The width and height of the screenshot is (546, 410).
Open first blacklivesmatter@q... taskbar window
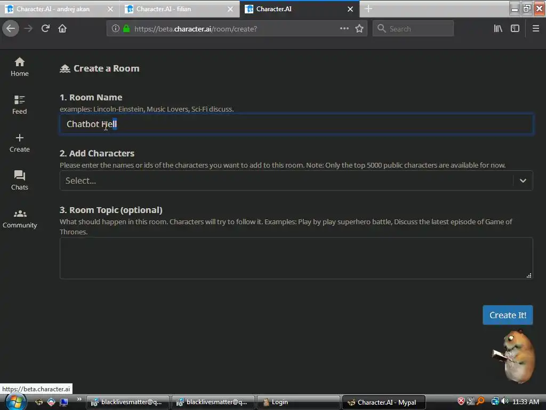[128, 402]
